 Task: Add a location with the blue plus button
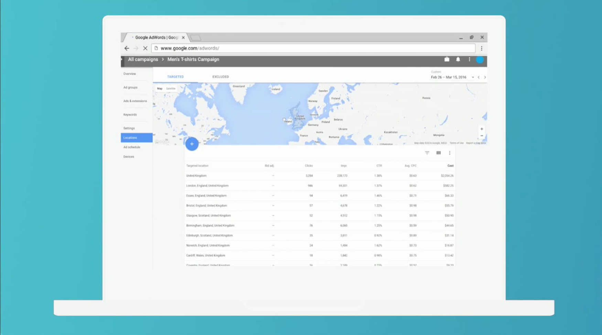(x=192, y=144)
